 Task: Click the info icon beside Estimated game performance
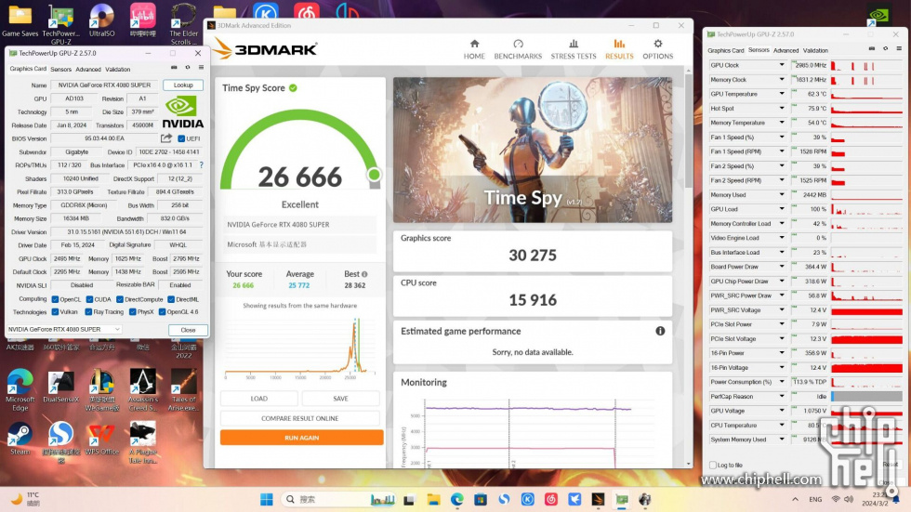[x=660, y=331]
